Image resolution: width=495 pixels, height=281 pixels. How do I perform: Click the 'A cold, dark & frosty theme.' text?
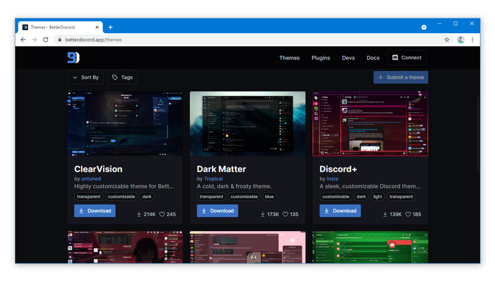tap(234, 187)
